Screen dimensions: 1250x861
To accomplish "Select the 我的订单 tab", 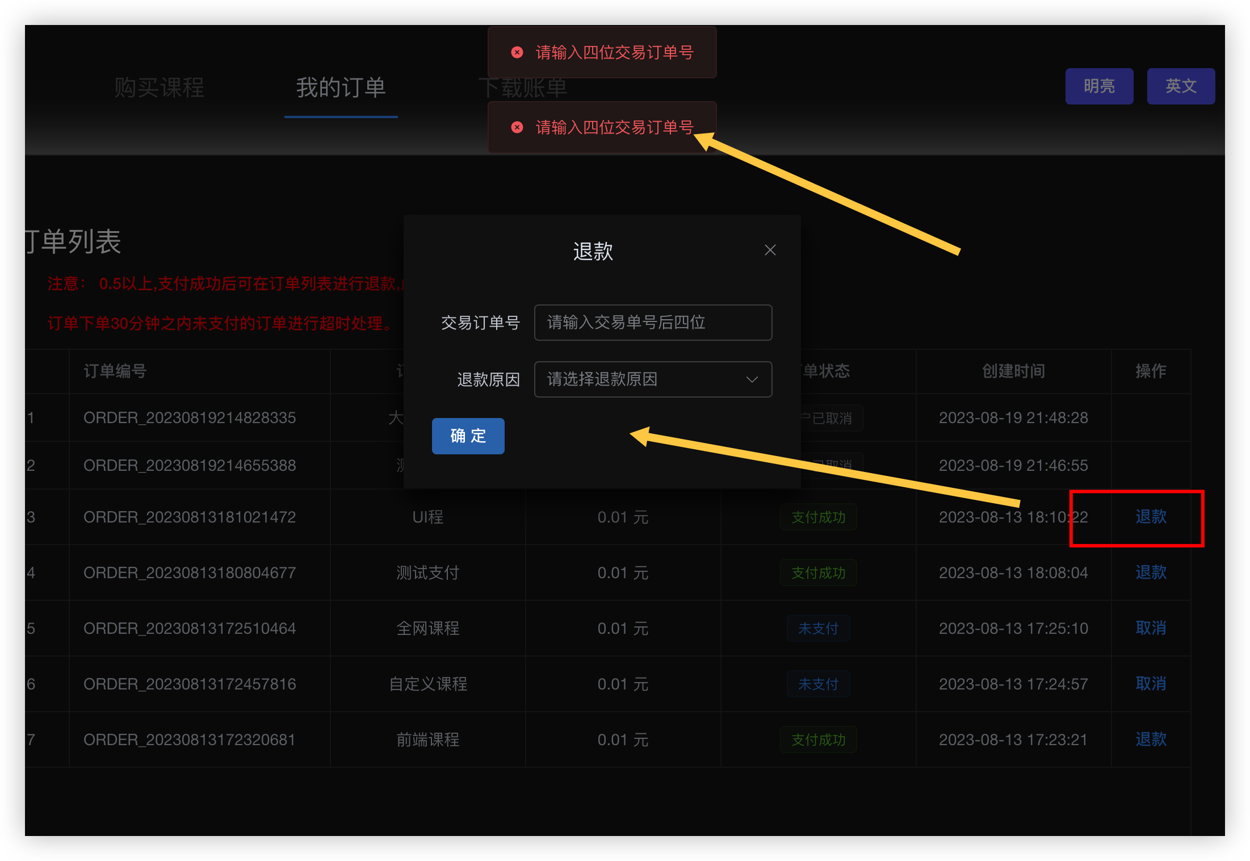I will (341, 86).
